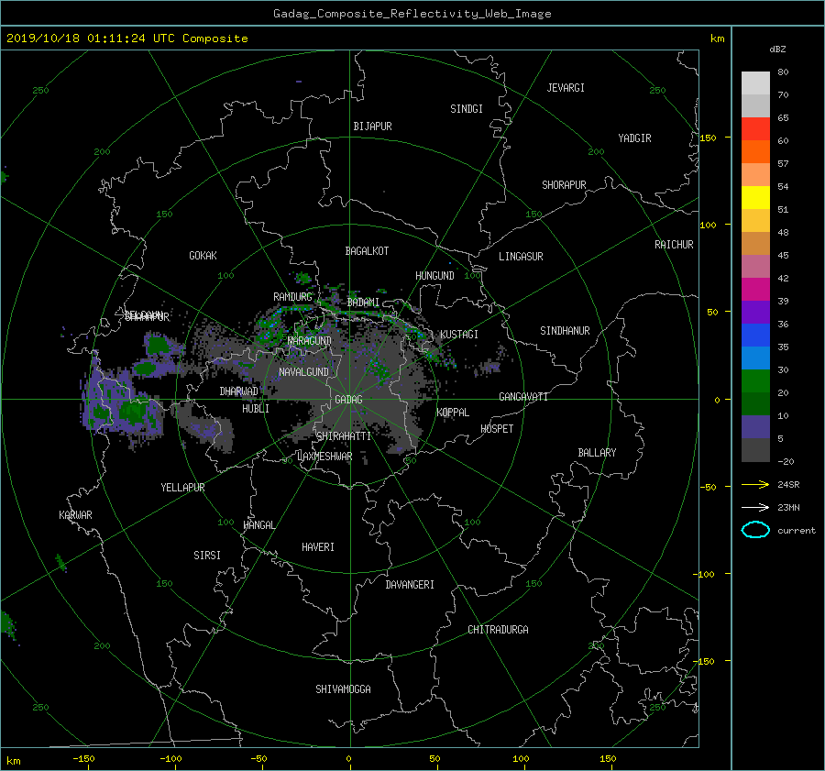Click the 80 dBZ light gray swatch

click(x=755, y=83)
